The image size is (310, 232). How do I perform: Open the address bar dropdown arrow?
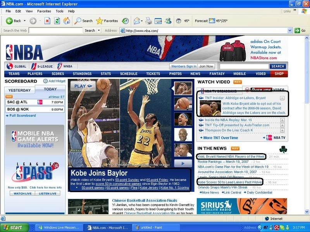click(289, 31)
